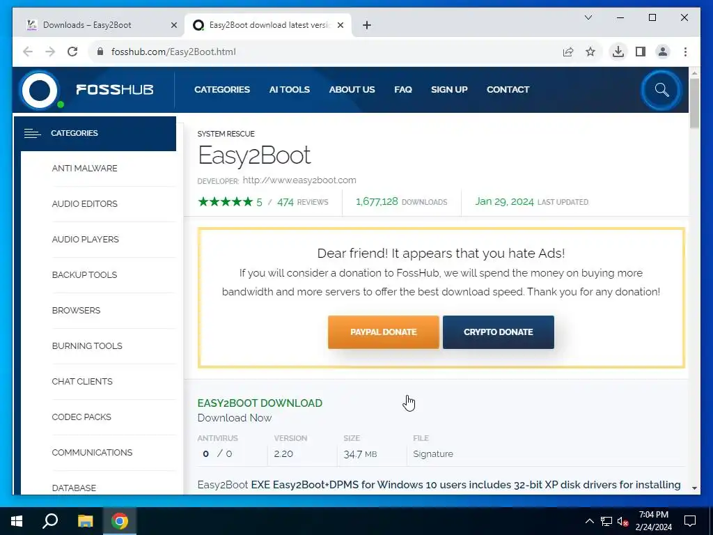Toggle the Chrome side panel icon
This screenshot has height=535, width=713.
(x=641, y=52)
